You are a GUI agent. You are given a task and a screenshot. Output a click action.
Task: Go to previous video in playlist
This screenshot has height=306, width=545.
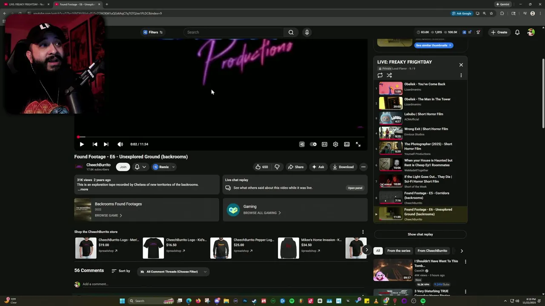click(95, 144)
